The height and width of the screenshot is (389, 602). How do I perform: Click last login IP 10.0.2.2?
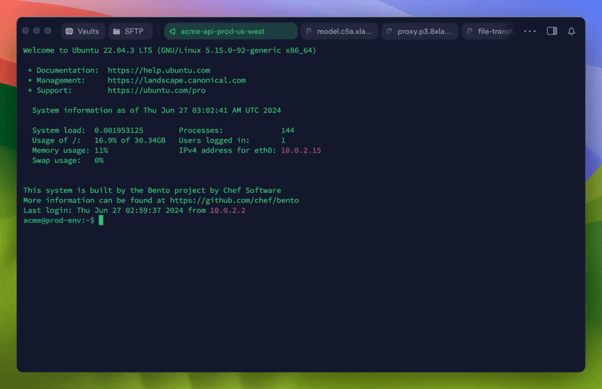[x=228, y=210]
